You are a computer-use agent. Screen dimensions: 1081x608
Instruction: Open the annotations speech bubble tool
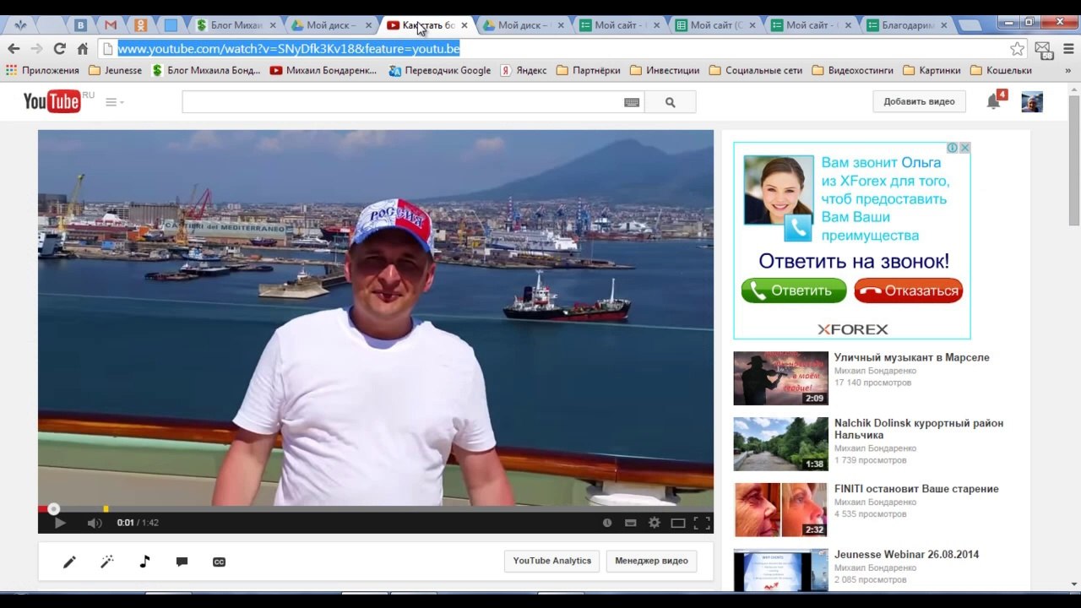pyautogui.click(x=182, y=562)
